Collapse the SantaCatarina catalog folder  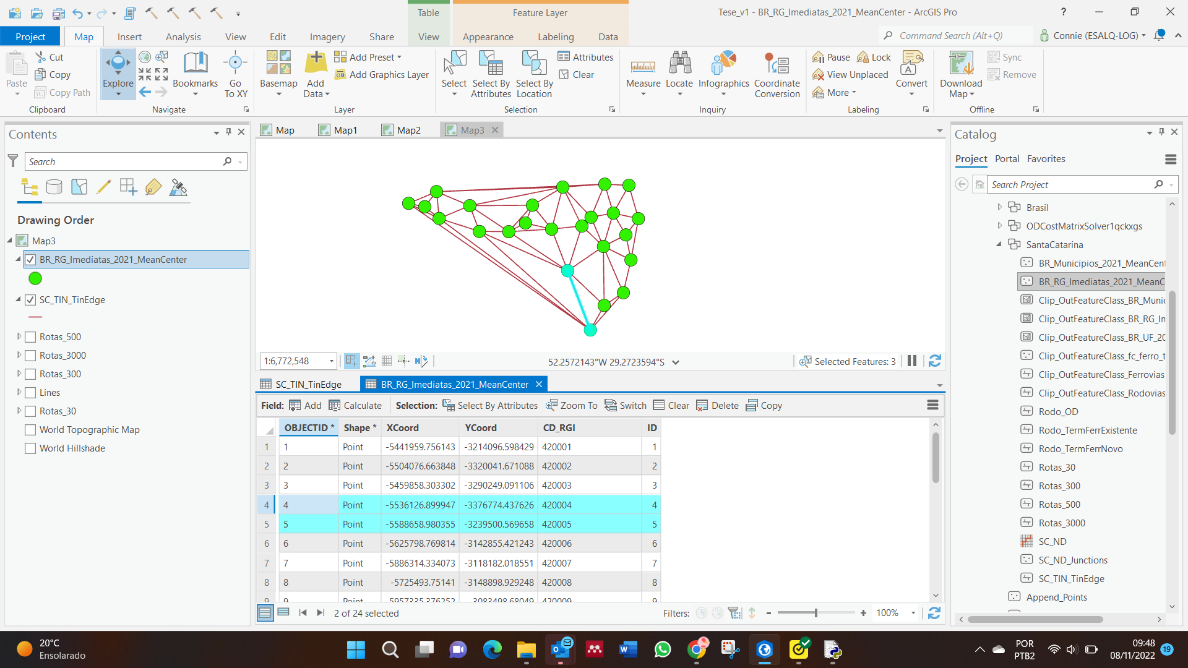998,244
